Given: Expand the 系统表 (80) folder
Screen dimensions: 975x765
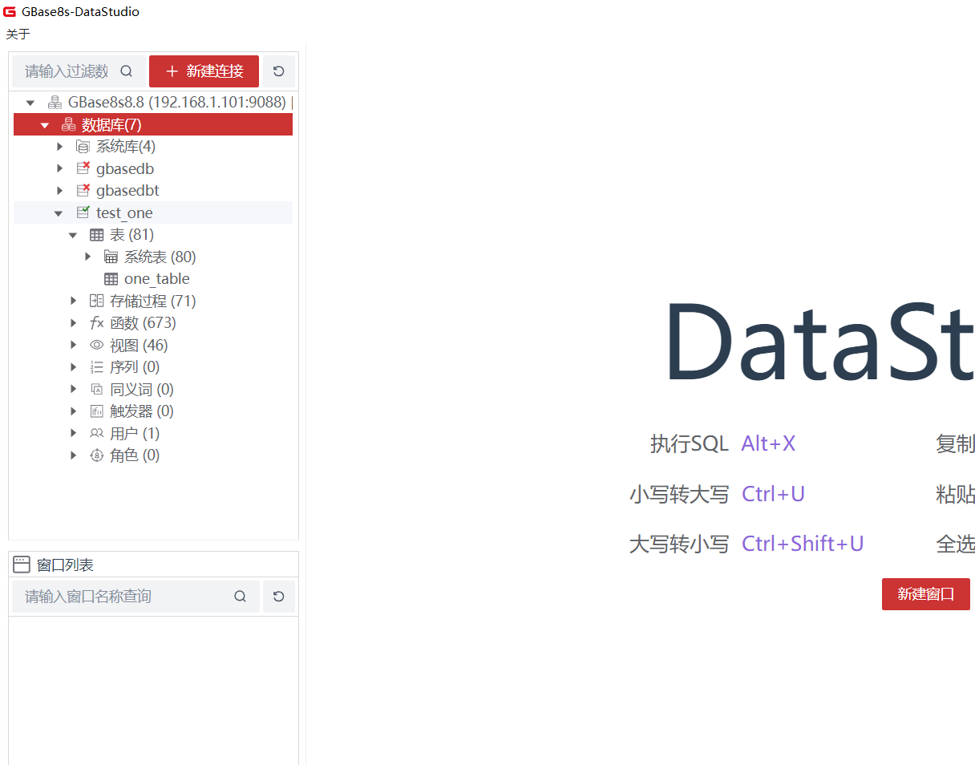Looking at the screenshot, I should coord(87,257).
